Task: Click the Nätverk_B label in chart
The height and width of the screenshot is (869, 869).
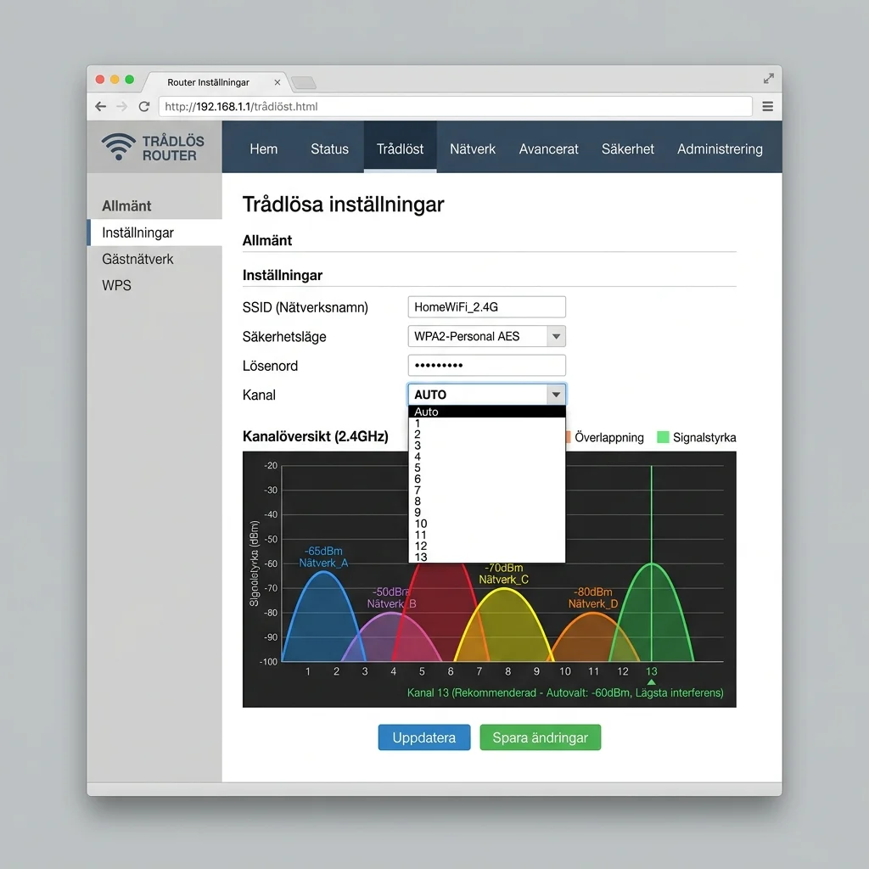Action: pos(391,604)
